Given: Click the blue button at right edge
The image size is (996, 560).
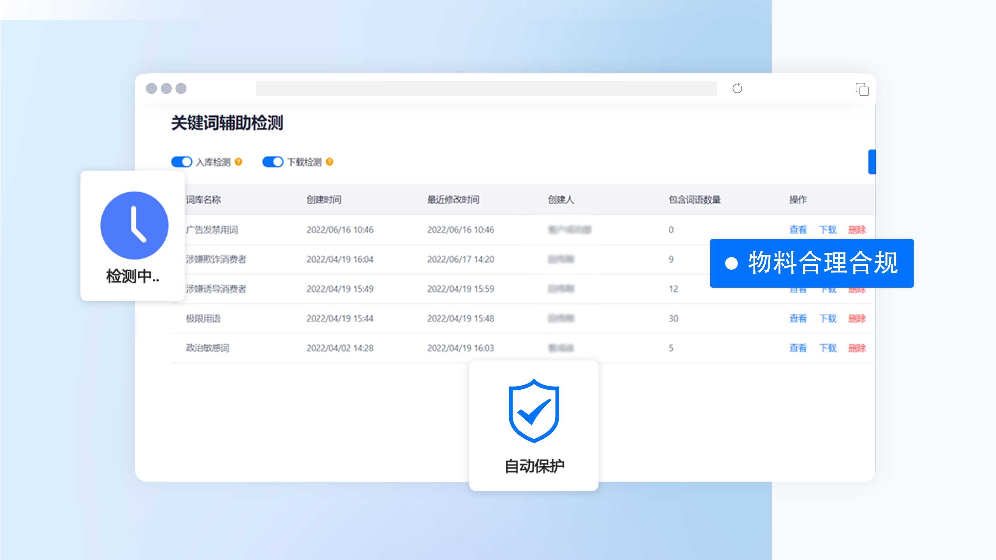Looking at the screenshot, I should [872, 162].
